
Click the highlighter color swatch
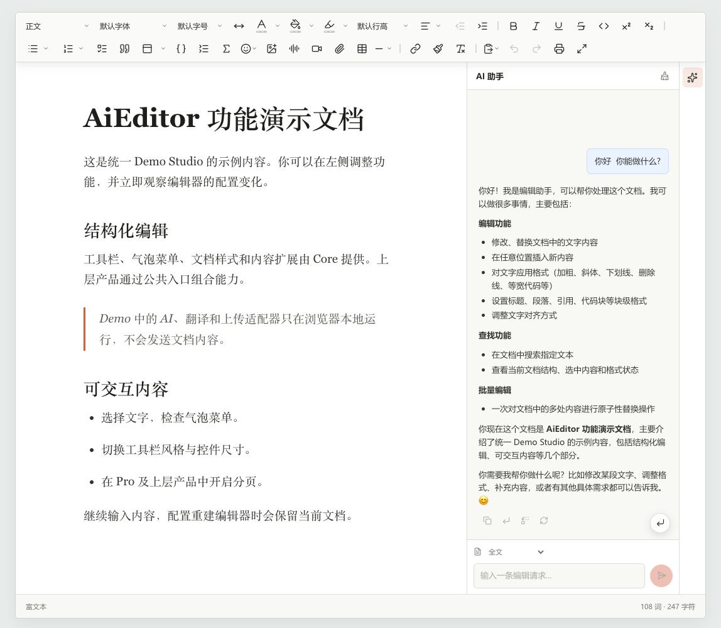coord(330,26)
